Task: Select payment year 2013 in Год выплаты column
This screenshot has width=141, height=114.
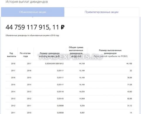Action: (x=13, y=99)
